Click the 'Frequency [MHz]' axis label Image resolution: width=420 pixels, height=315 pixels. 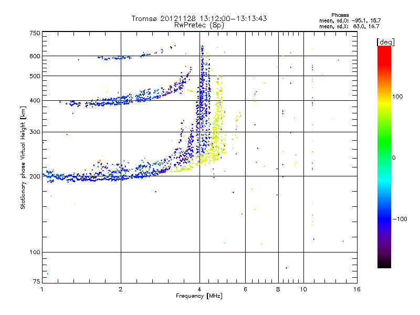point(199,296)
